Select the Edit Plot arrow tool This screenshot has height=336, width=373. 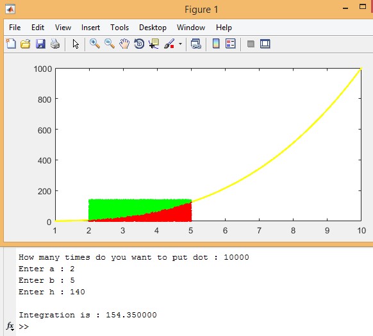pyautogui.click(x=76, y=44)
